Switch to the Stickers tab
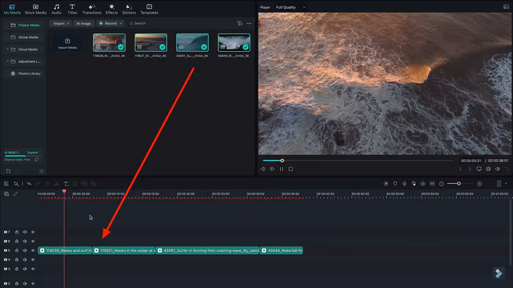Viewport: 513px width, 288px height. pyautogui.click(x=129, y=9)
